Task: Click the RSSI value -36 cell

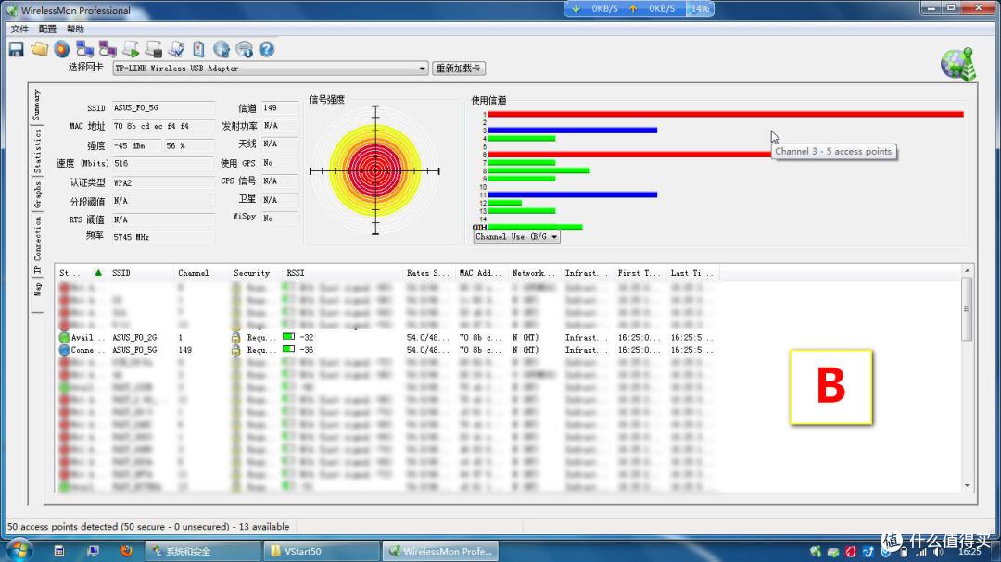Action: [307, 350]
